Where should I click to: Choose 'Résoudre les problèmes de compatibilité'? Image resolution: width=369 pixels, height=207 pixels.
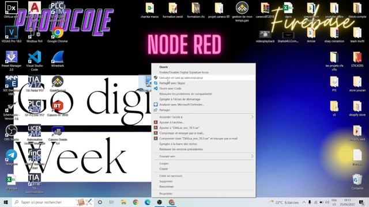pyautogui.click(x=204, y=94)
